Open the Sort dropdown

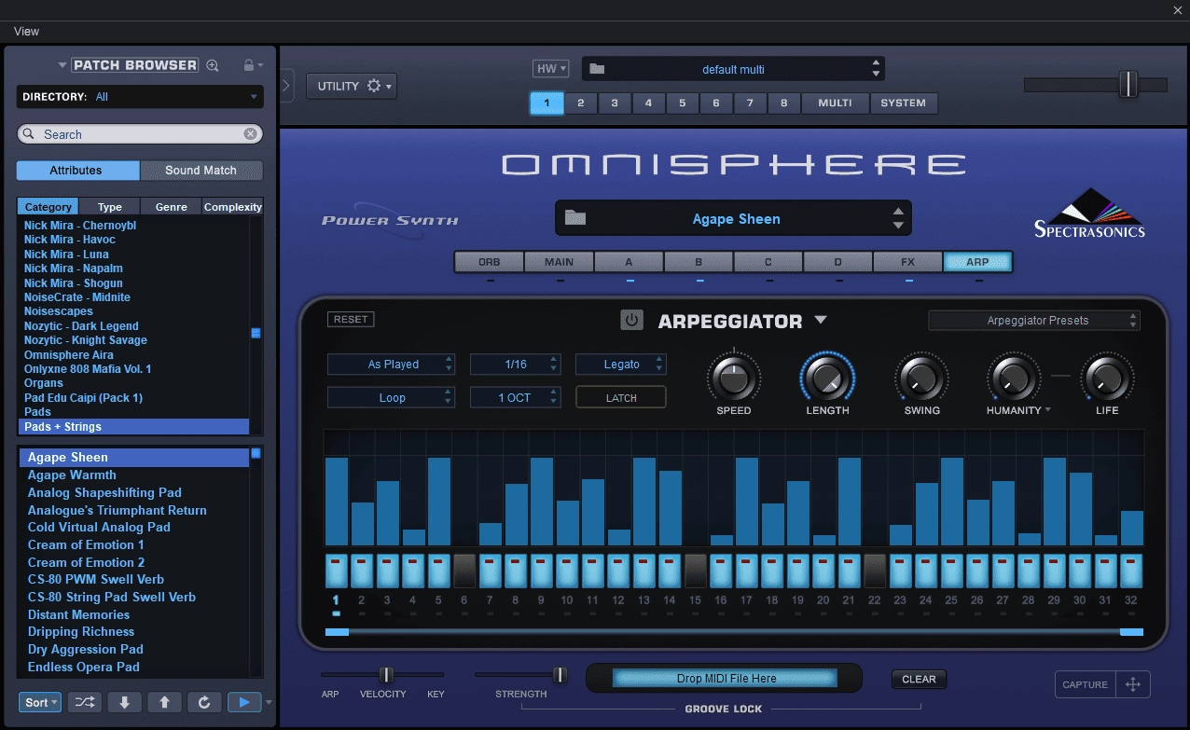[40, 702]
